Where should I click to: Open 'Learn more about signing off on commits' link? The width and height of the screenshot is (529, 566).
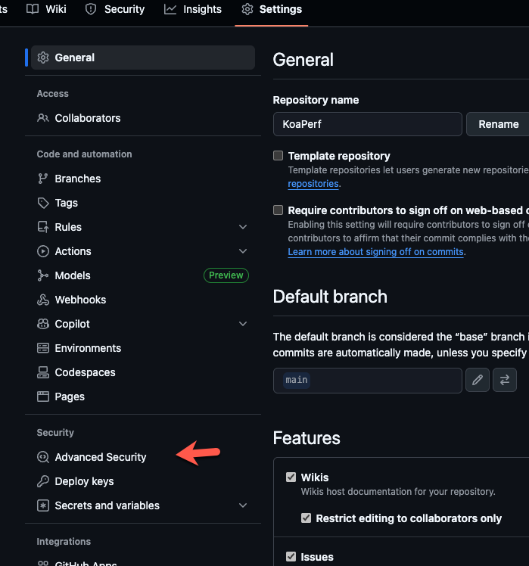click(375, 251)
